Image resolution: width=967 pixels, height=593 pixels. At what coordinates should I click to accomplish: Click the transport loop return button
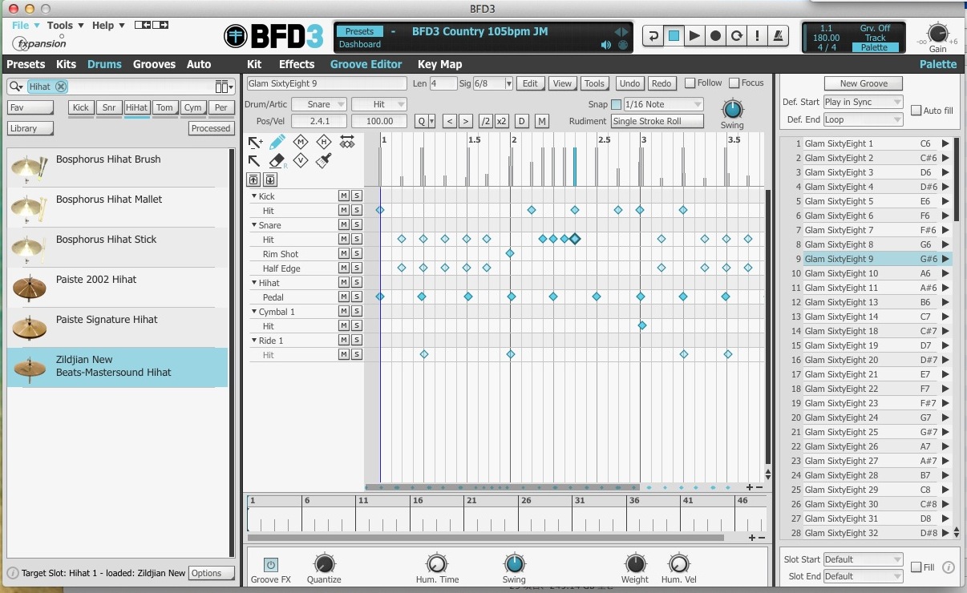point(653,36)
